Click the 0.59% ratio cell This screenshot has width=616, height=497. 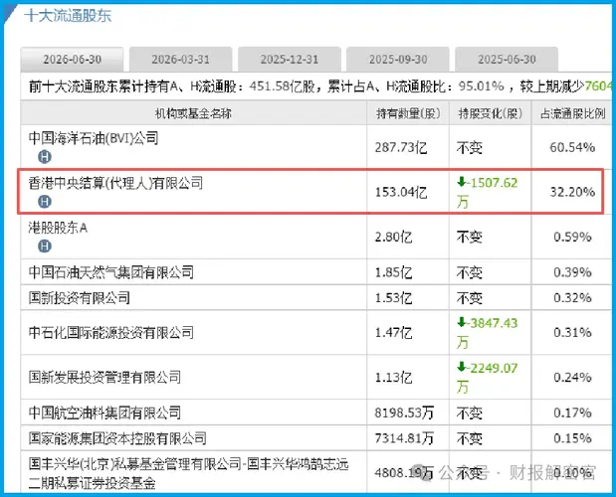pyautogui.click(x=572, y=237)
